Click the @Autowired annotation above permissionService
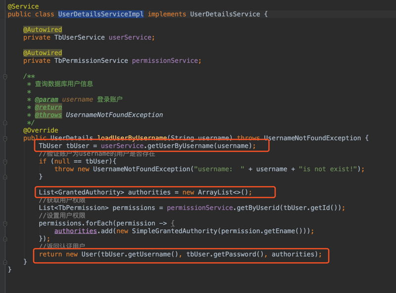This screenshot has width=396, height=293. pyautogui.click(x=43, y=52)
